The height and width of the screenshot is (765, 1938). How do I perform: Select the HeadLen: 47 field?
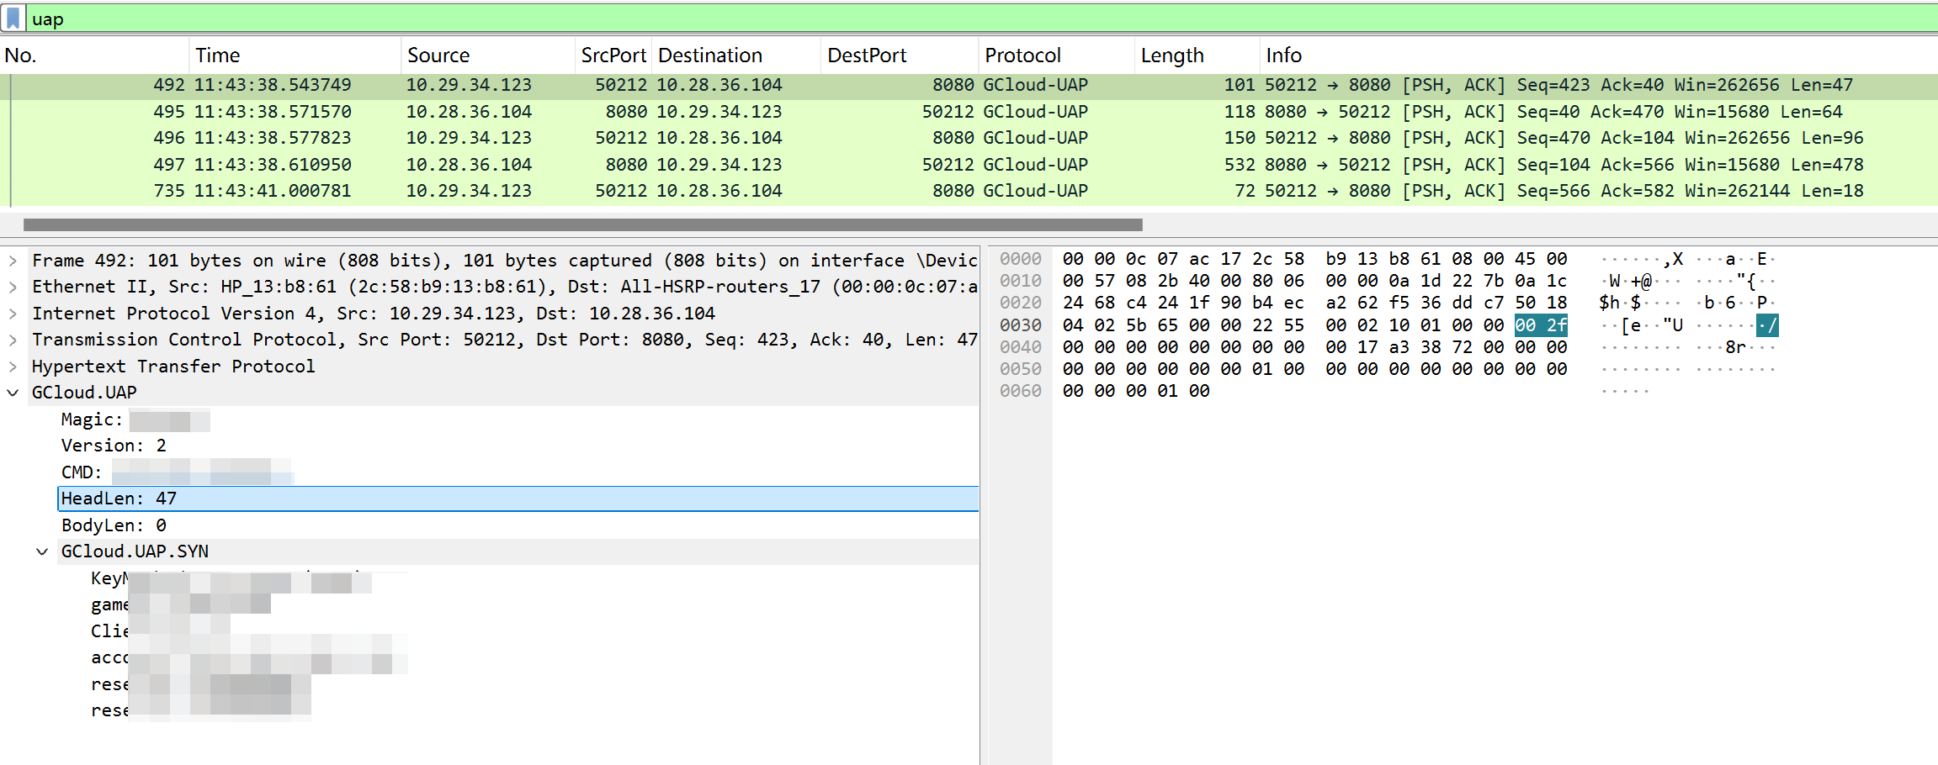point(119,499)
